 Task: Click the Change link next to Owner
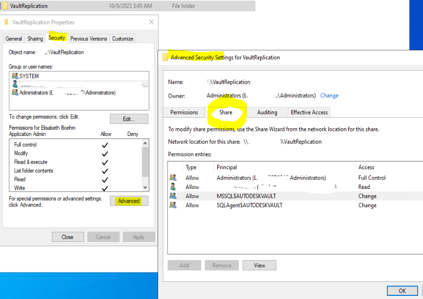pyautogui.click(x=329, y=96)
